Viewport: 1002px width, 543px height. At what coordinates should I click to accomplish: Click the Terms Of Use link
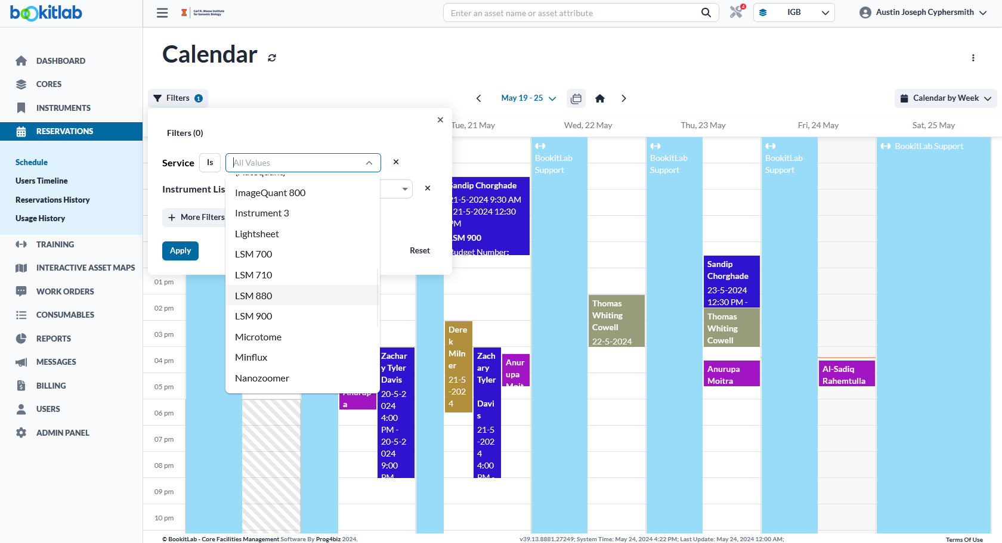[x=964, y=539]
